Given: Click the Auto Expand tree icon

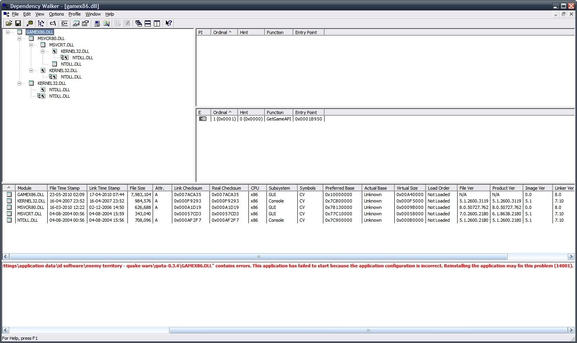Looking at the screenshot, I should [x=41, y=23].
